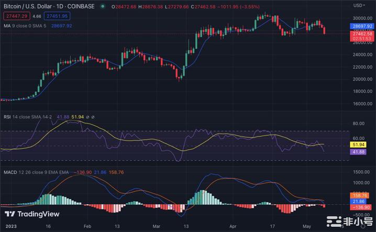
Task: Click the Feb time axis label
Action: pyautogui.click(x=87, y=226)
